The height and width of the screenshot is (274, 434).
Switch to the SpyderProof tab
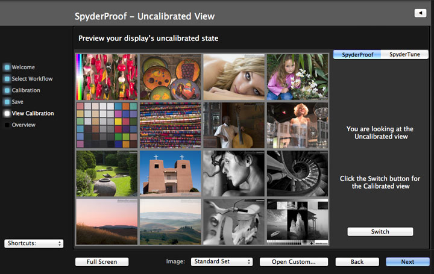pyautogui.click(x=357, y=54)
